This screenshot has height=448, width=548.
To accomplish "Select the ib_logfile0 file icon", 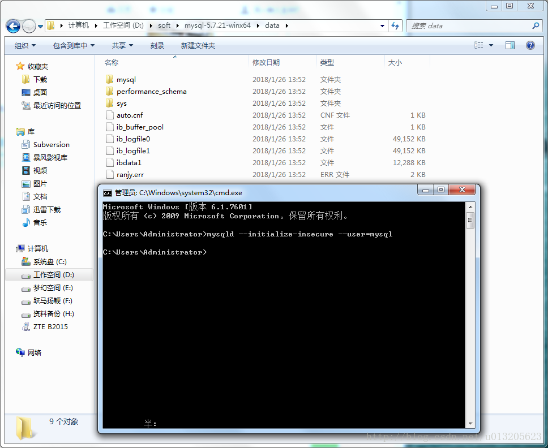I will [110, 139].
